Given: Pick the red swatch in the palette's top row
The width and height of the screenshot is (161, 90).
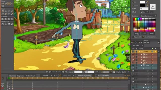Looking at the screenshot, I should tap(134, 19).
